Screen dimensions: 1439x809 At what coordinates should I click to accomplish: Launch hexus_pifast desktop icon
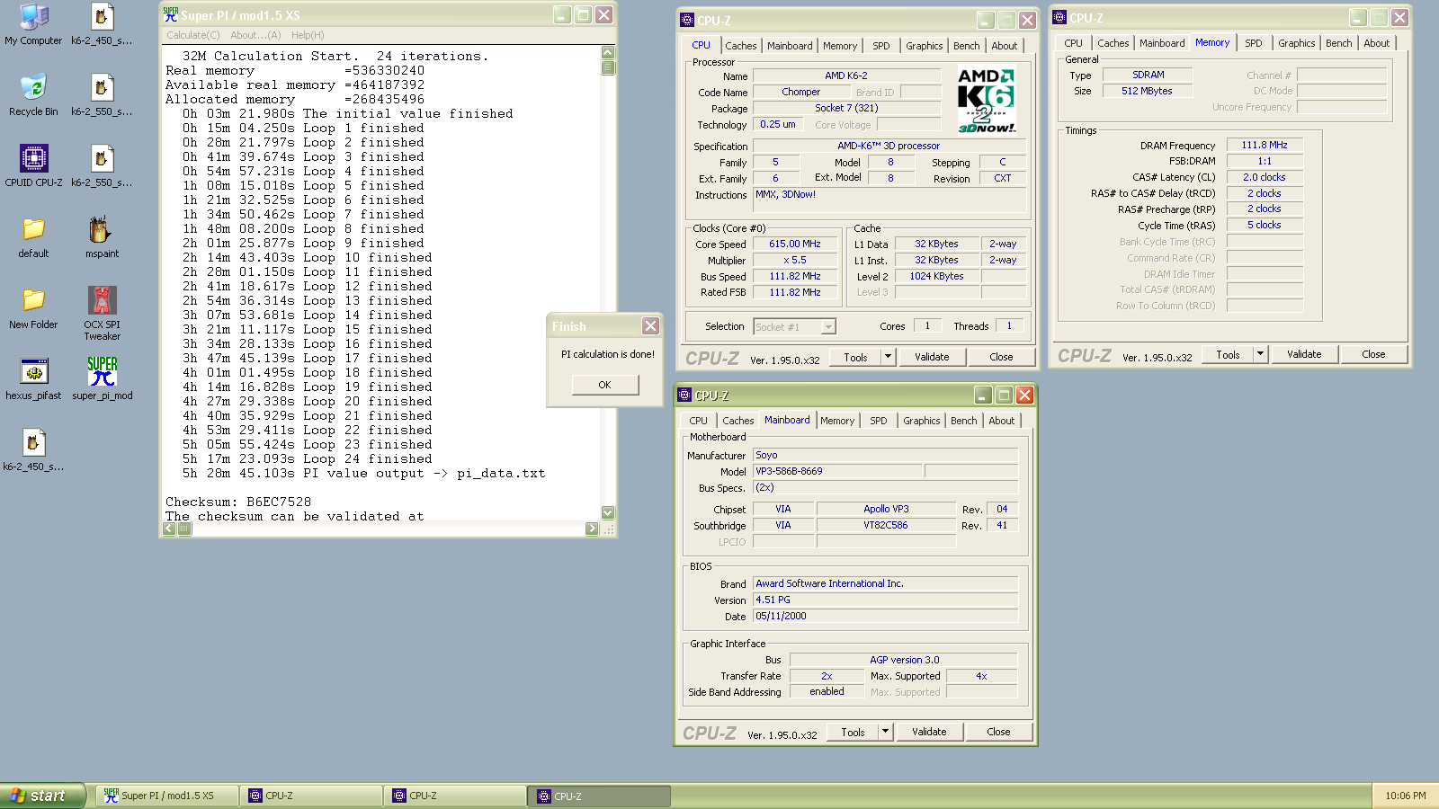(33, 379)
